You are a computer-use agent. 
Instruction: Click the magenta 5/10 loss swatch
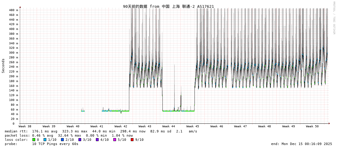[115, 140]
